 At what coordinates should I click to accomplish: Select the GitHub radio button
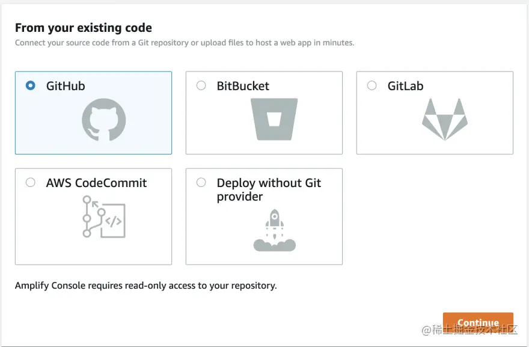tap(31, 86)
